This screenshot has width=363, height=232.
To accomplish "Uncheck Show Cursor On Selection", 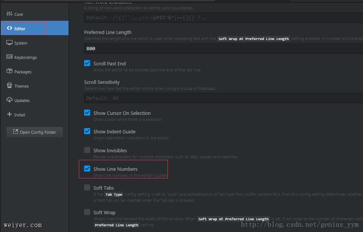I will click(x=87, y=113).
